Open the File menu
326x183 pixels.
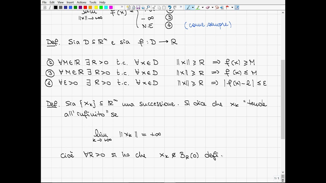pos(44,2)
